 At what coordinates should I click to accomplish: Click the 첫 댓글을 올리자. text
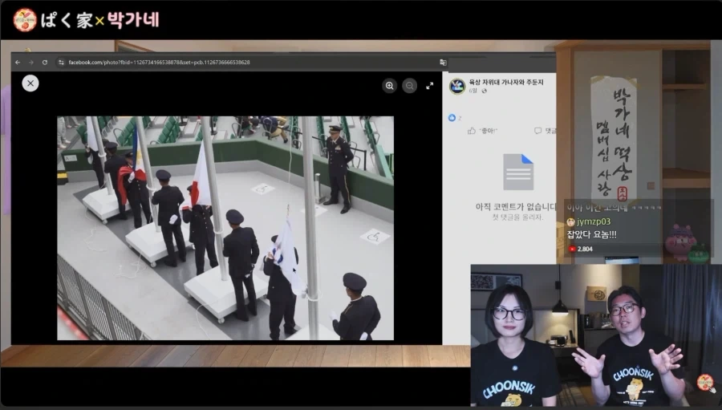coord(517,217)
